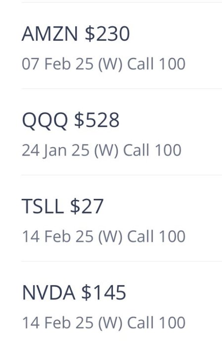Select the 14 Feb 25 date under NVDA
The height and width of the screenshot is (347, 222).
(x=57, y=323)
